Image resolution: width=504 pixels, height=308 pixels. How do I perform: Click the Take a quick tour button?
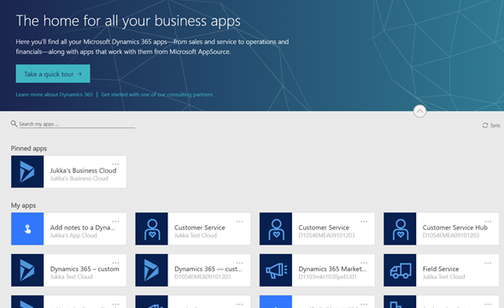point(53,74)
